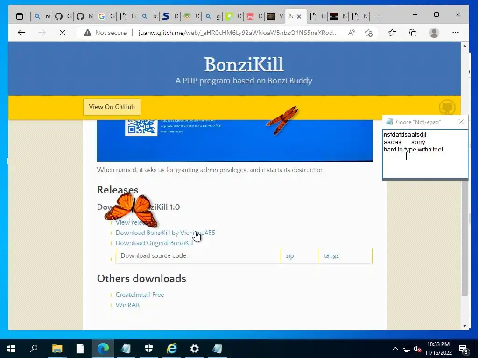Switch to the green frog favicon tab
The width and height of the screenshot is (478, 358).
[191, 16]
